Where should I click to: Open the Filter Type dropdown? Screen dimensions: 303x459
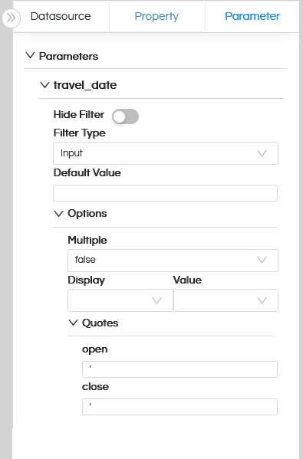tap(166, 153)
